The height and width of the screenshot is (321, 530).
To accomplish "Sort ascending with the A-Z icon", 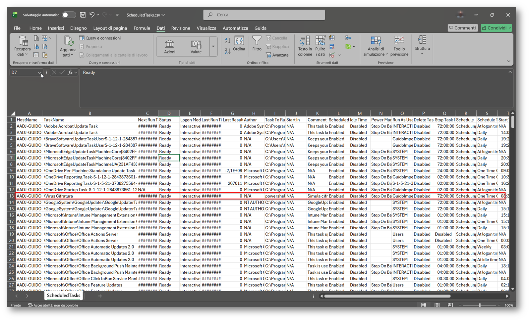I will (x=227, y=40).
